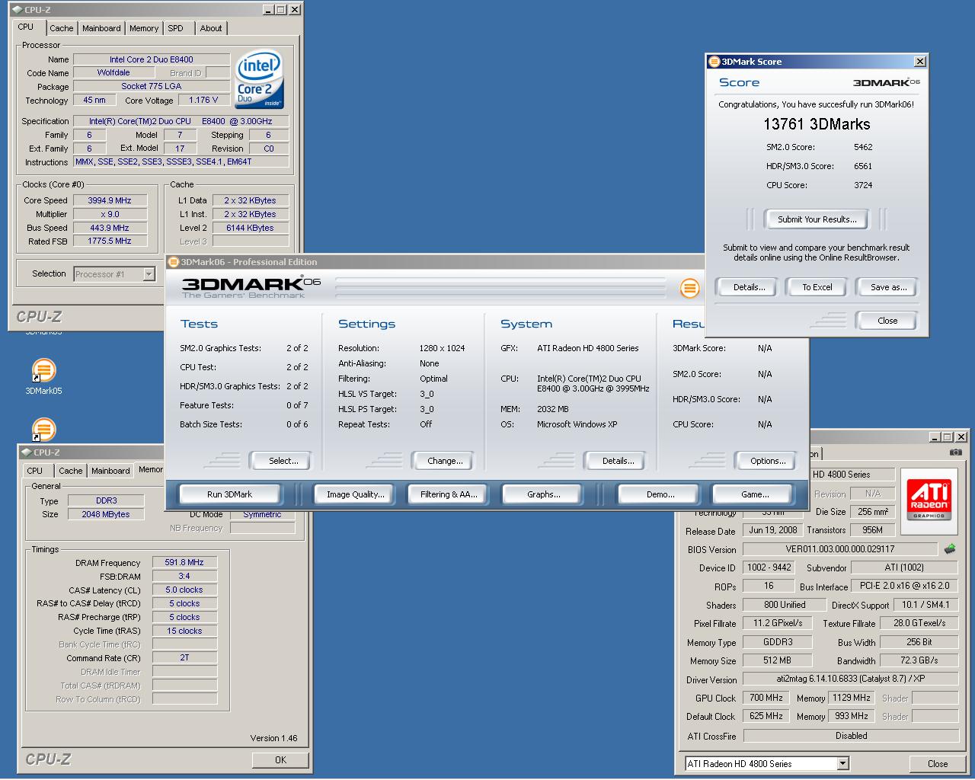The height and width of the screenshot is (780, 975).
Task: Click the GPU-Z BIOS Version field
Action: (x=840, y=549)
